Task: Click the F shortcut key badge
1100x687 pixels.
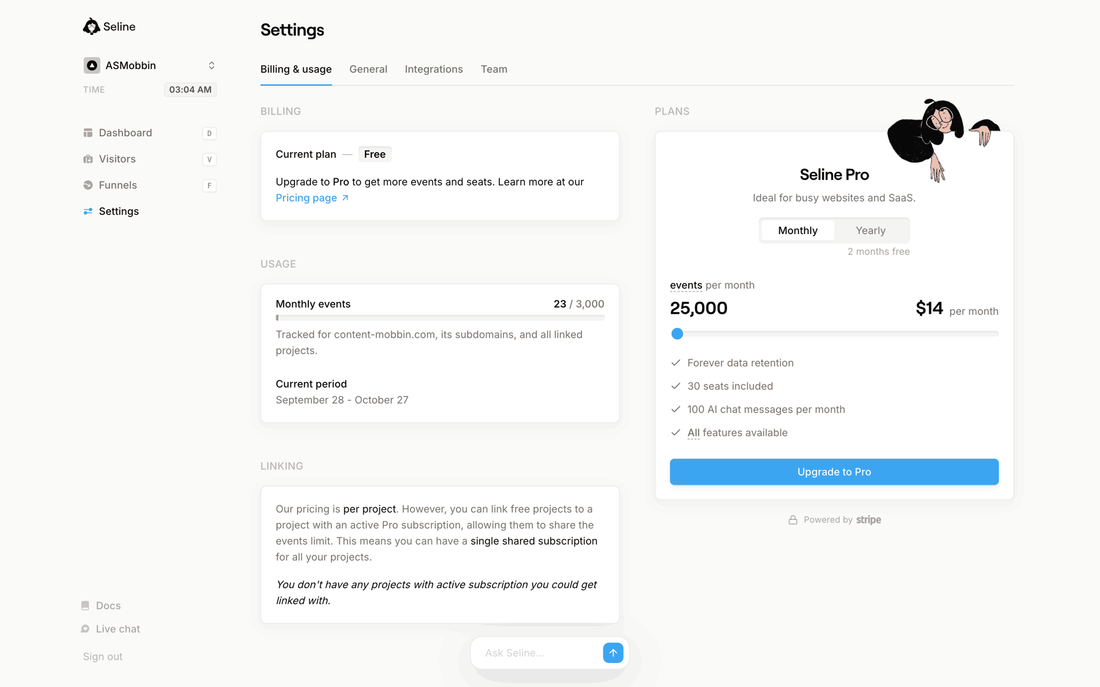Action: tap(209, 185)
